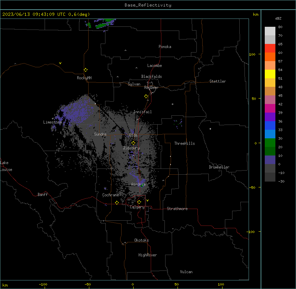Click the white plus marker north of Drumheller
Viewport: 296px width, 289px height.
[210, 129]
